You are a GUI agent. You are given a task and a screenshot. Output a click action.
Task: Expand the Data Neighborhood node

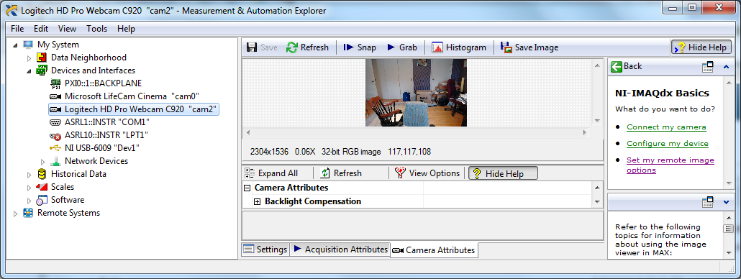coord(29,58)
